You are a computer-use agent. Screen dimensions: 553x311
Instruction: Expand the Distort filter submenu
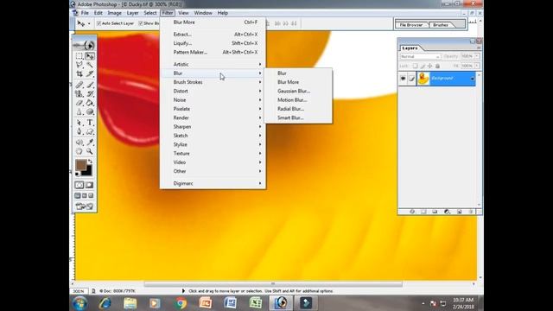click(x=213, y=91)
